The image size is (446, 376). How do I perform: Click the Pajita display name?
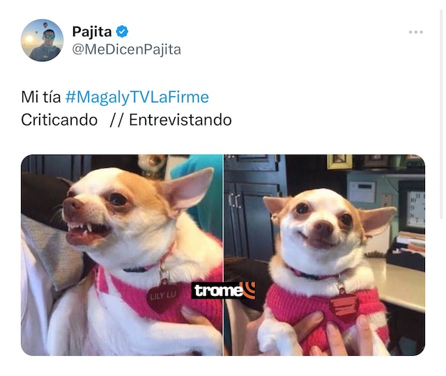tap(92, 31)
